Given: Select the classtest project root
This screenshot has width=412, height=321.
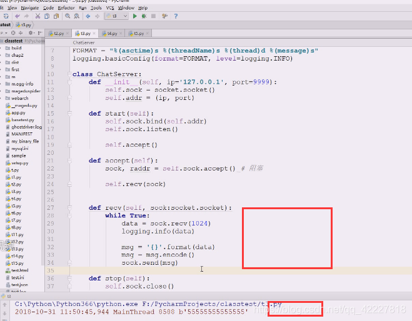Looking at the screenshot, I should pos(14,41).
